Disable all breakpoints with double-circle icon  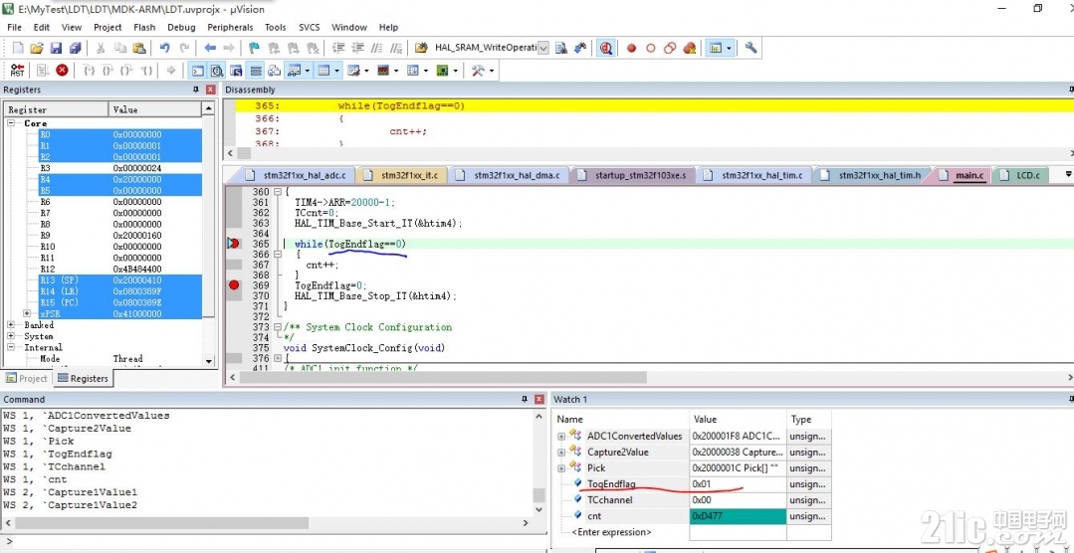coord(670,48)
